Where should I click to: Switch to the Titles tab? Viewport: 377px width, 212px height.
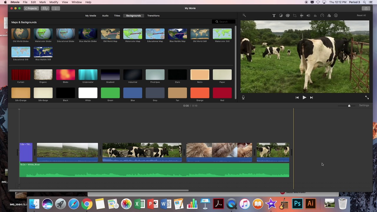click(117, 16)
